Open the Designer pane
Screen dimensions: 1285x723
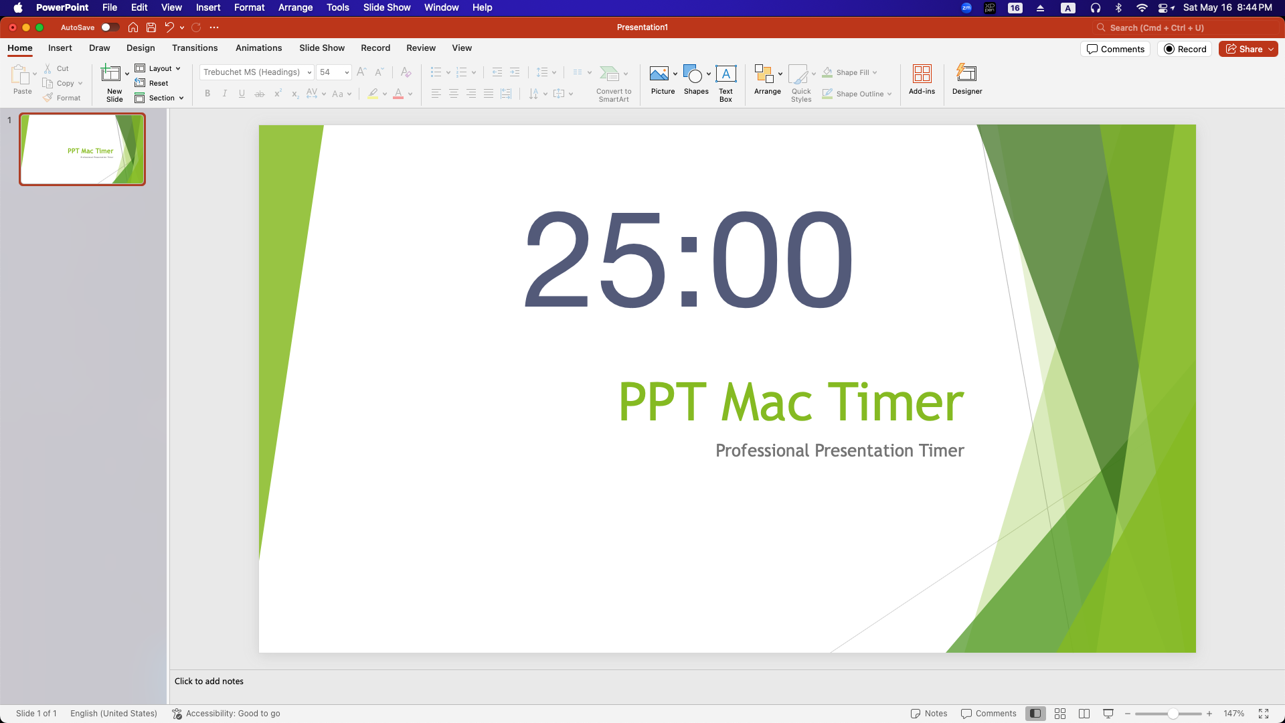[x=967, y=80]
